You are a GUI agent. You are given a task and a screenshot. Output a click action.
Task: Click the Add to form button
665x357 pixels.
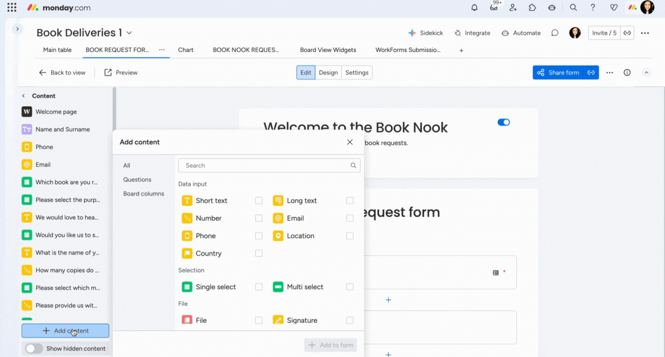tap(331, 345)
